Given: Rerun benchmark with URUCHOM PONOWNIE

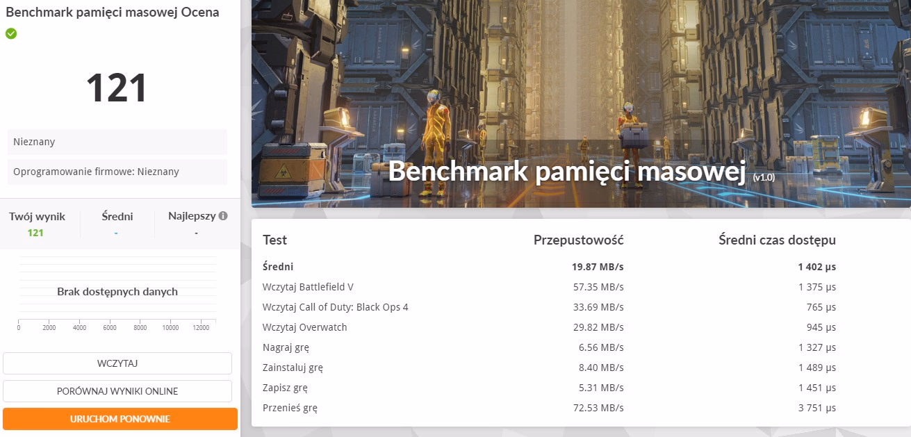Looking at the screenshot, I should tap(120, 419).
